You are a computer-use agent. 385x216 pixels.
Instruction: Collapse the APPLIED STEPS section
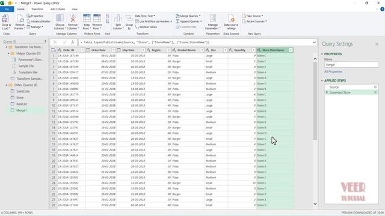(322, 80)
